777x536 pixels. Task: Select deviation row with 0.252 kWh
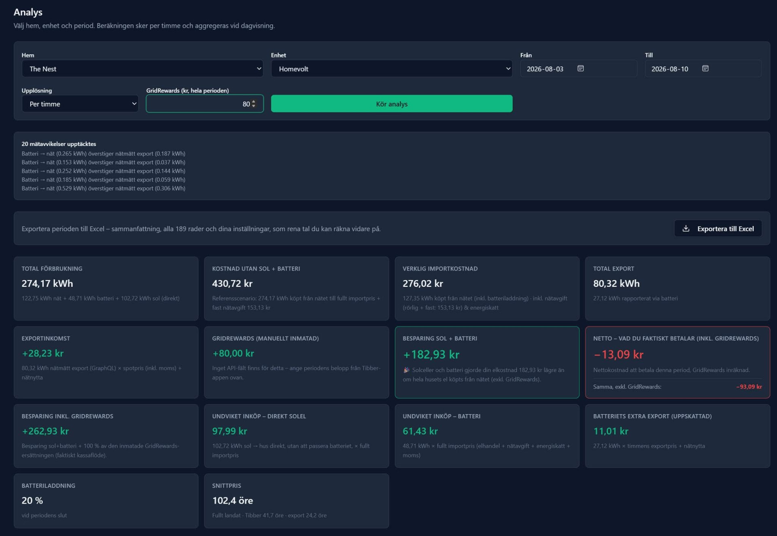(x=104, y=171)
